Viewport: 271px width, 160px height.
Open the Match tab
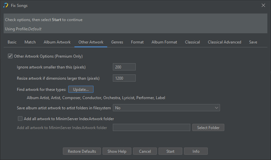30,42
